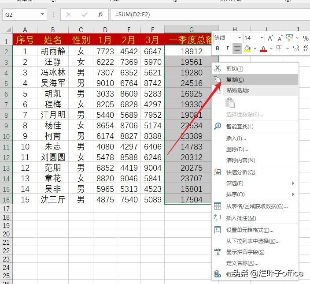Apply percent style format

(x=306, y=38)
